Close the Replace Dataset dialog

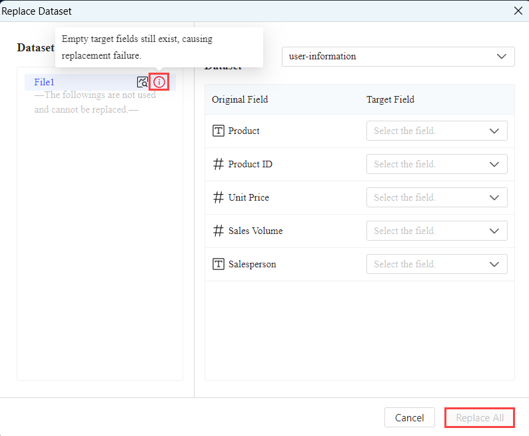(x=518, y=11)
